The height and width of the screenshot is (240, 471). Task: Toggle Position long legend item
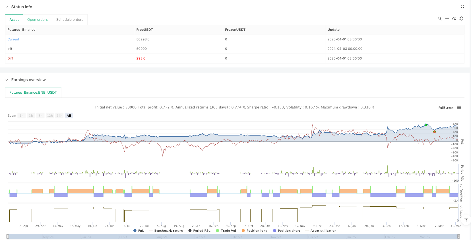click(x=254, y=231)
